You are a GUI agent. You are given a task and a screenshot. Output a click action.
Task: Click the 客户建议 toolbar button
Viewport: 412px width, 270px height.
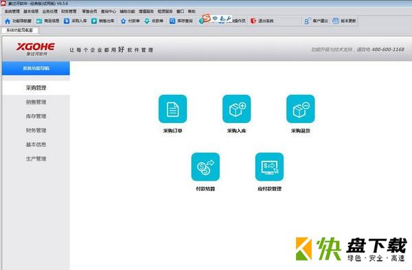click(317, 21)
